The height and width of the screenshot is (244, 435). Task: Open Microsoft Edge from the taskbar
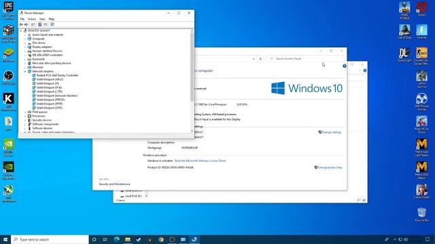pyautogui.click(x=116, y=239)
